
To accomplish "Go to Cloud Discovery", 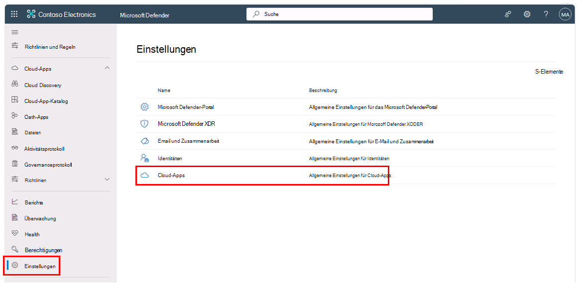I will point(43,85).
